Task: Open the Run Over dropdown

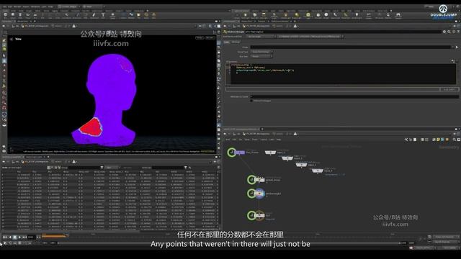Action: tap(261, 56)
